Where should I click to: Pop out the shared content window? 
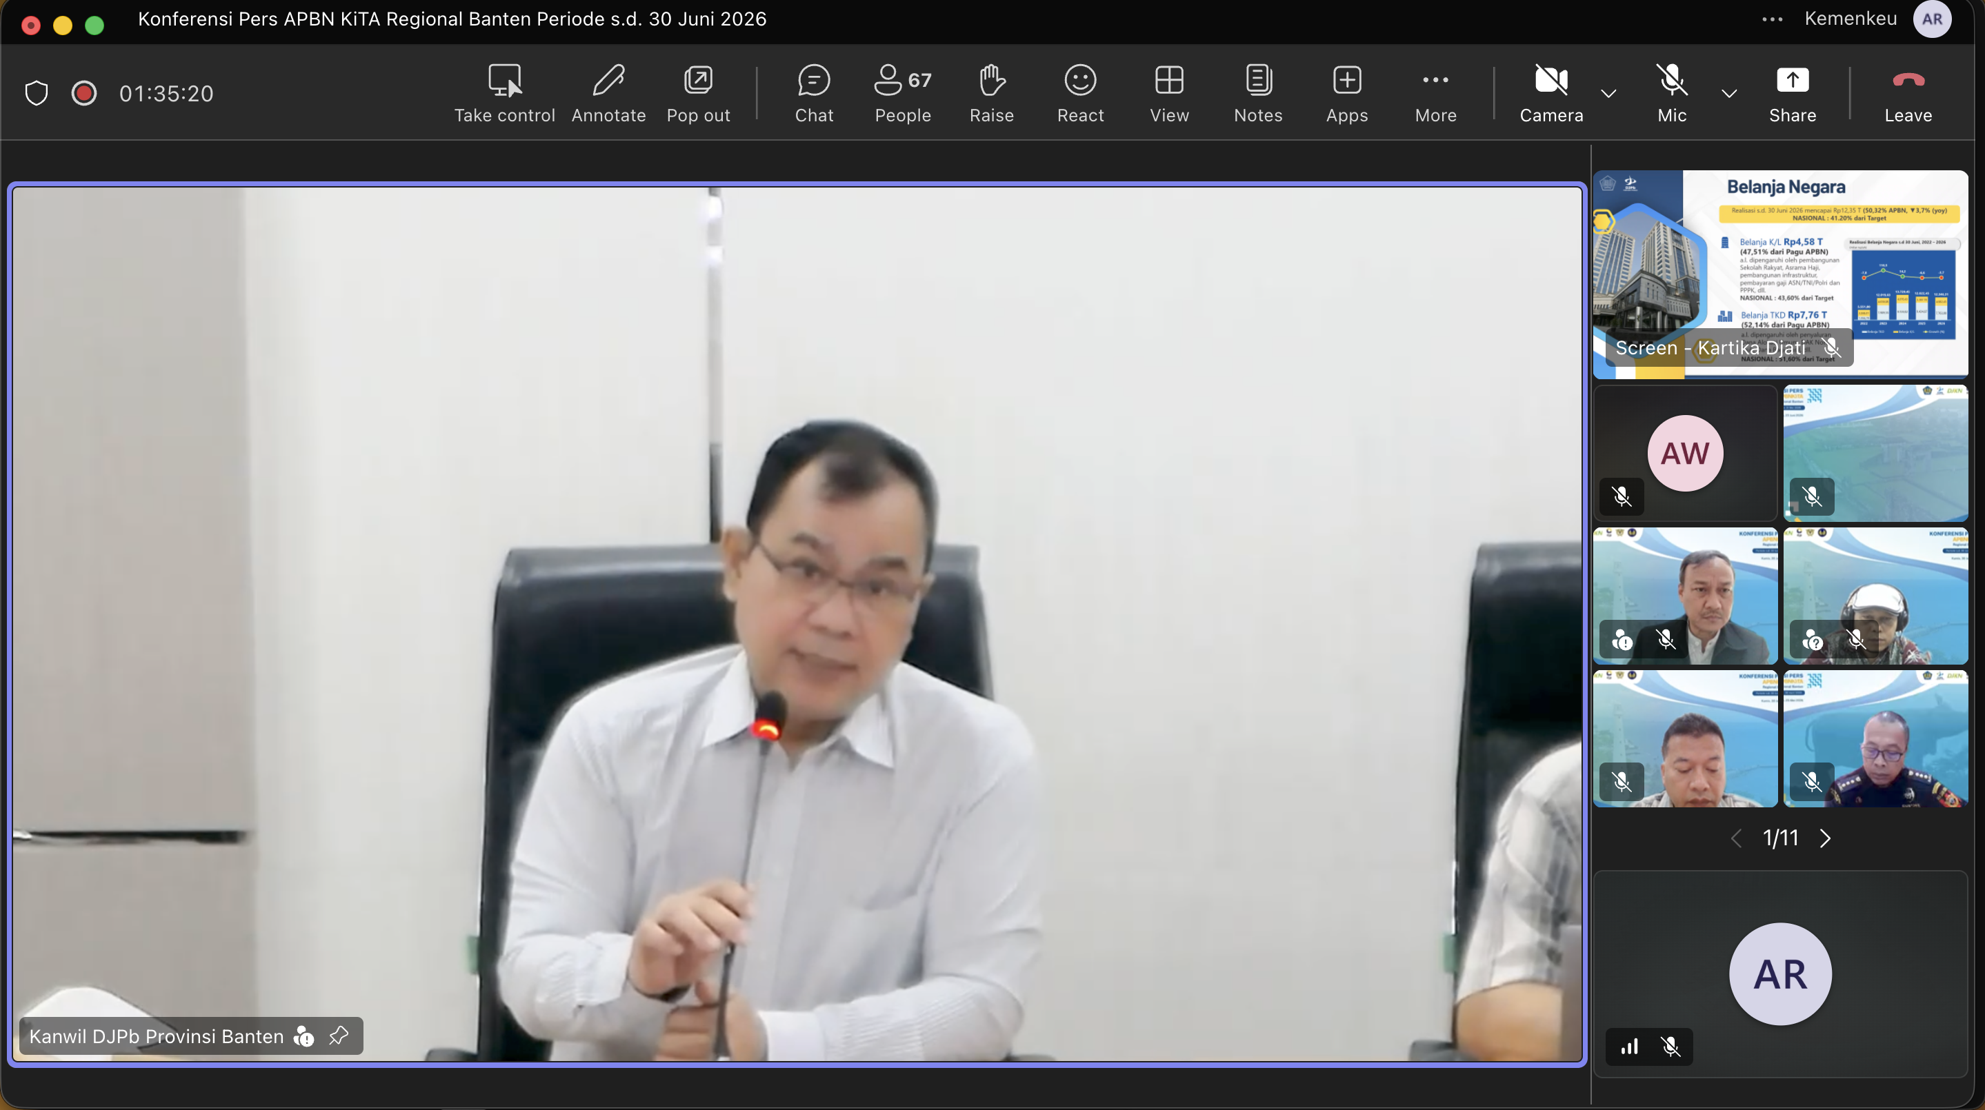coord(698,93)
